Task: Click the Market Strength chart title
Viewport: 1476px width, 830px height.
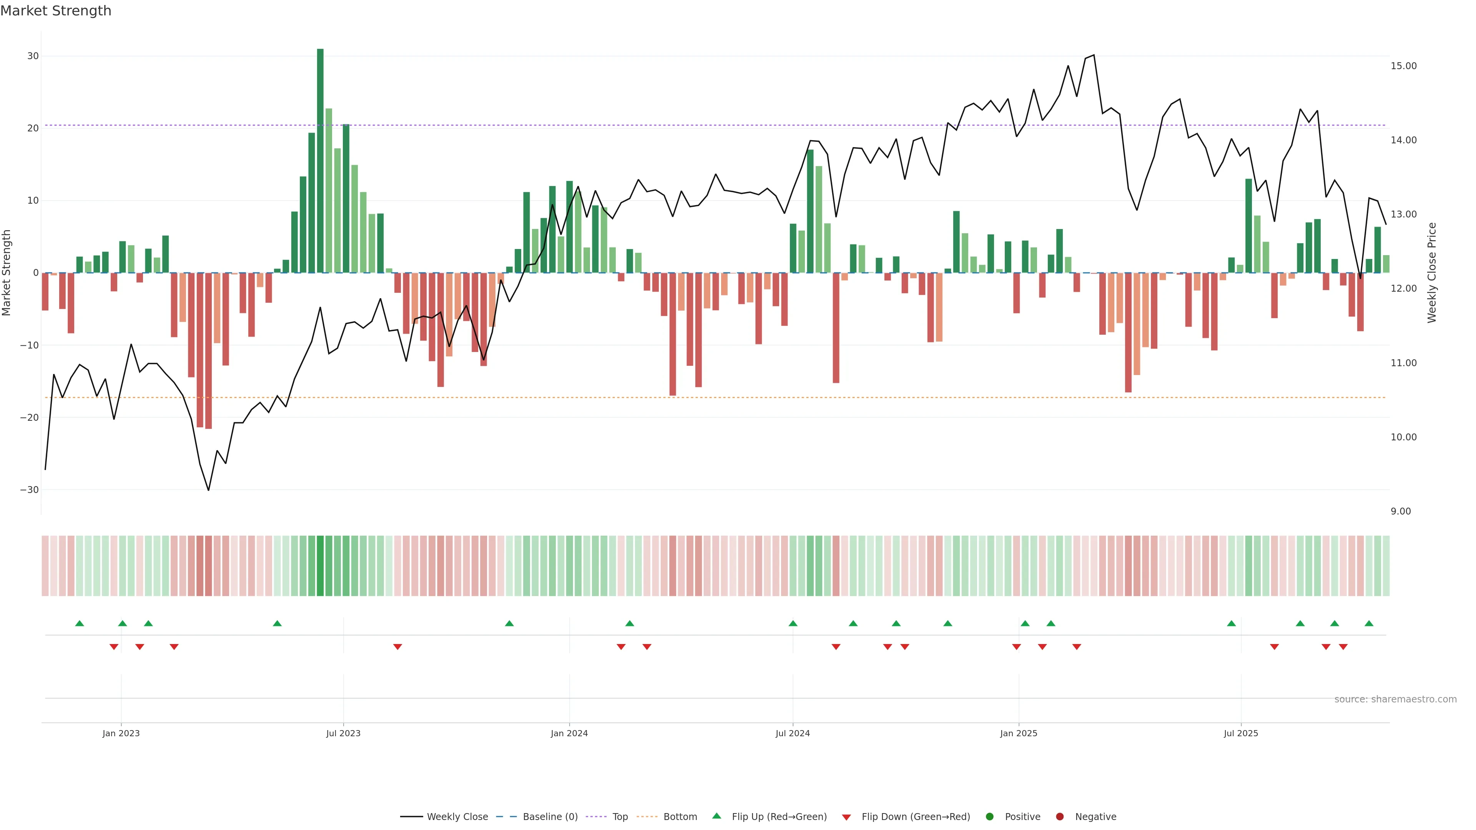Action: (x=56, y=11)
